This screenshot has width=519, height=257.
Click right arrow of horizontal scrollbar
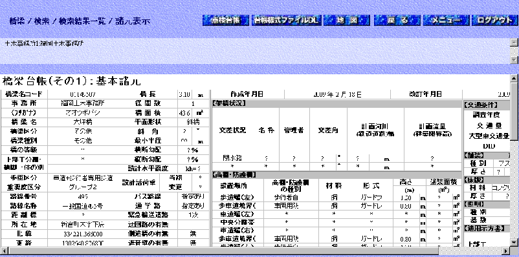tap(507, 251)
